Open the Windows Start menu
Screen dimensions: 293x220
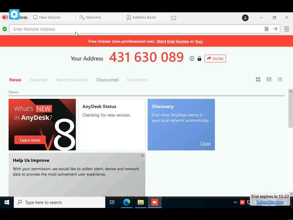[7, 202]
